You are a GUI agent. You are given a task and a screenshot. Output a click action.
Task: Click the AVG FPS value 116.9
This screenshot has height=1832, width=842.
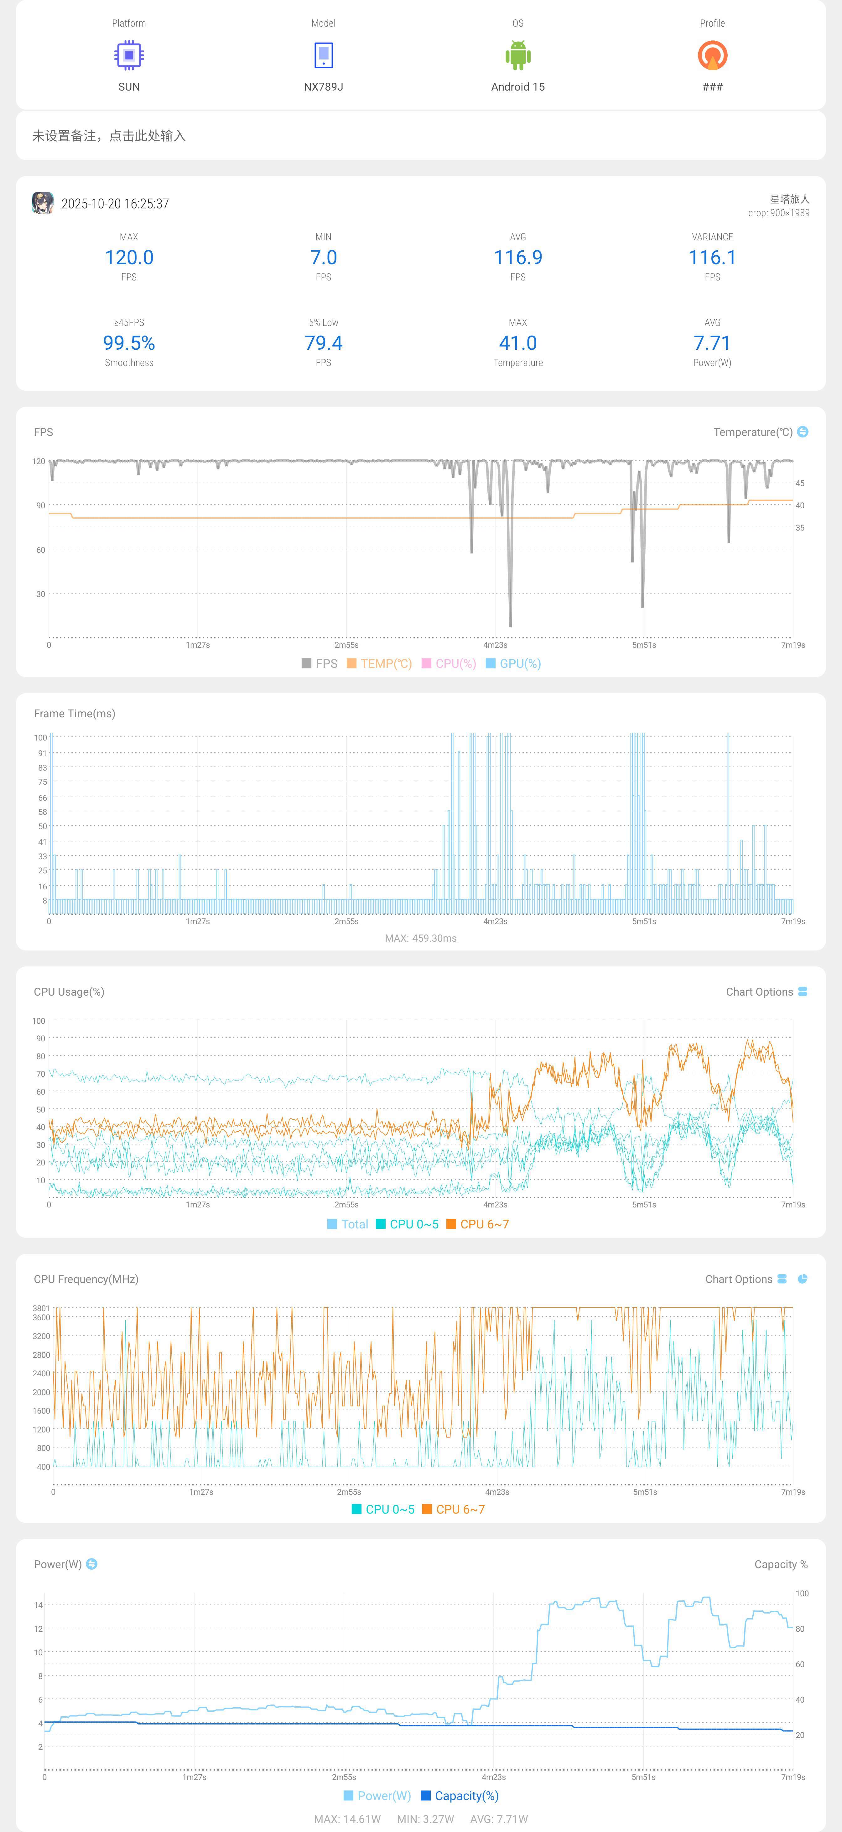[x=518, y=258]
